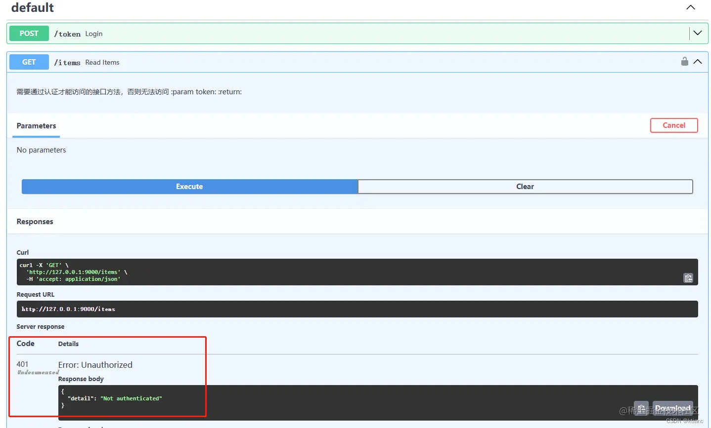Download the response body
The width and height of the screenshot is (711, 428).
tap(672, 408)
